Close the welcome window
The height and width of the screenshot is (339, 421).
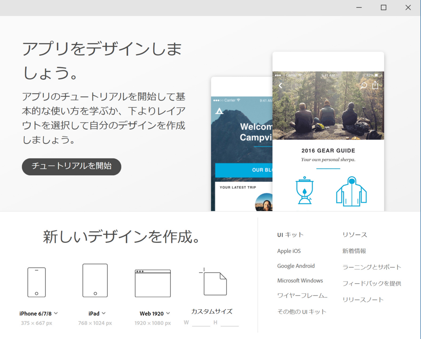click(x=408, y=7)
